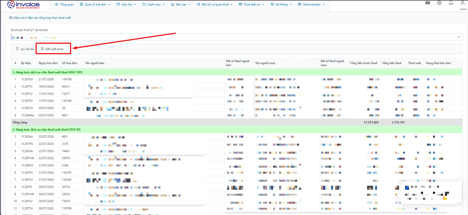
Task: Expand the Kết nối cơ quan thuế menu
Action: [214, 5]
